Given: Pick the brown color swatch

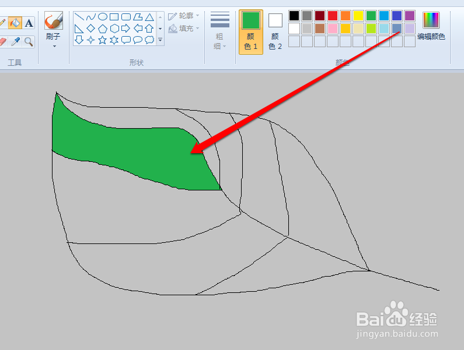Looking at the screenshot, I should (x=320, y=29).
